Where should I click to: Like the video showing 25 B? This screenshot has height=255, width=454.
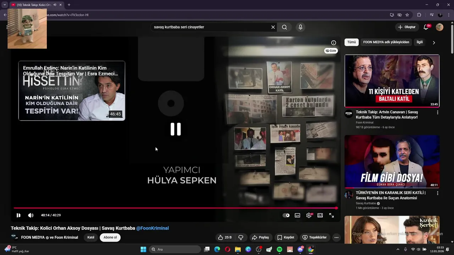(225, 237)
